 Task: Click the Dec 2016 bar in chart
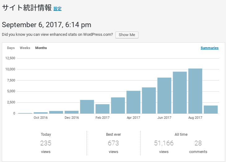click(72, 112)
